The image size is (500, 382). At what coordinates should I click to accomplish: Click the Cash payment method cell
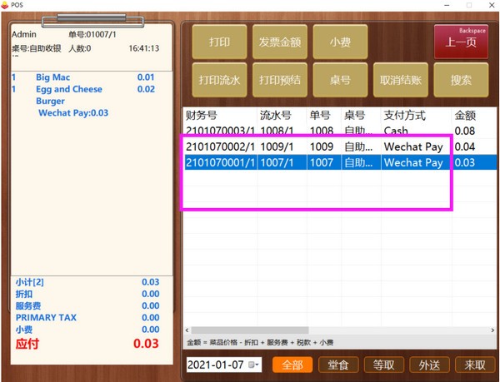[396, 131]
